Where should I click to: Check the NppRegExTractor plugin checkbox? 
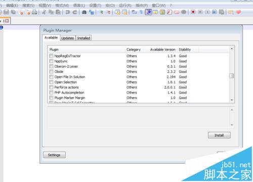(x=51, y=56)
